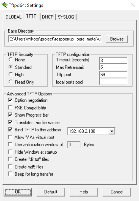The image size is (139, 201).
Task: Select the Read Only security option
Action: (11, 82)
